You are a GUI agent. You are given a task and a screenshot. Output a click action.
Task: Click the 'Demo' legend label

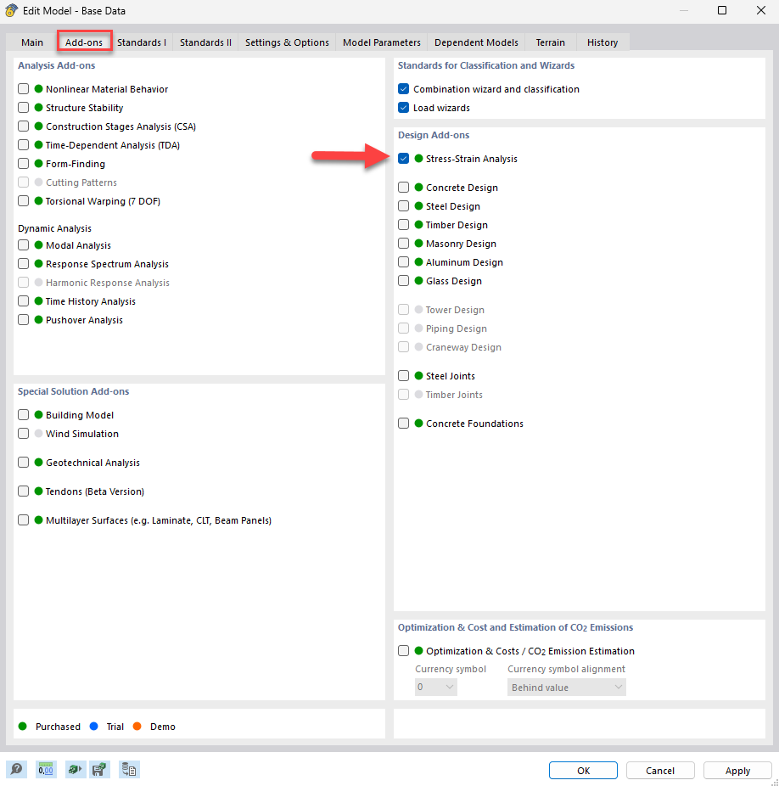162,727
